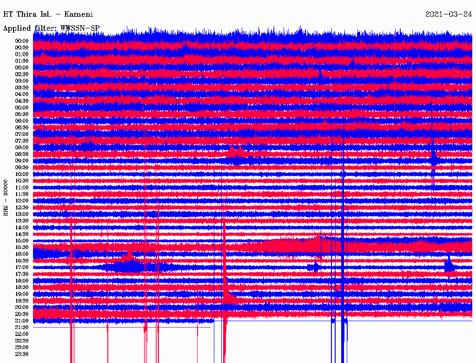Select the 12:30 time row label
This screenshot has width=476, height=363.
pos(22,208)
